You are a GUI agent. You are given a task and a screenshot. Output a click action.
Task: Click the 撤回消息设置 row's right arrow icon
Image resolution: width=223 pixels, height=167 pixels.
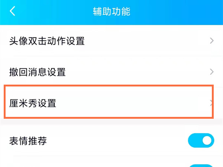coord(211,72)
